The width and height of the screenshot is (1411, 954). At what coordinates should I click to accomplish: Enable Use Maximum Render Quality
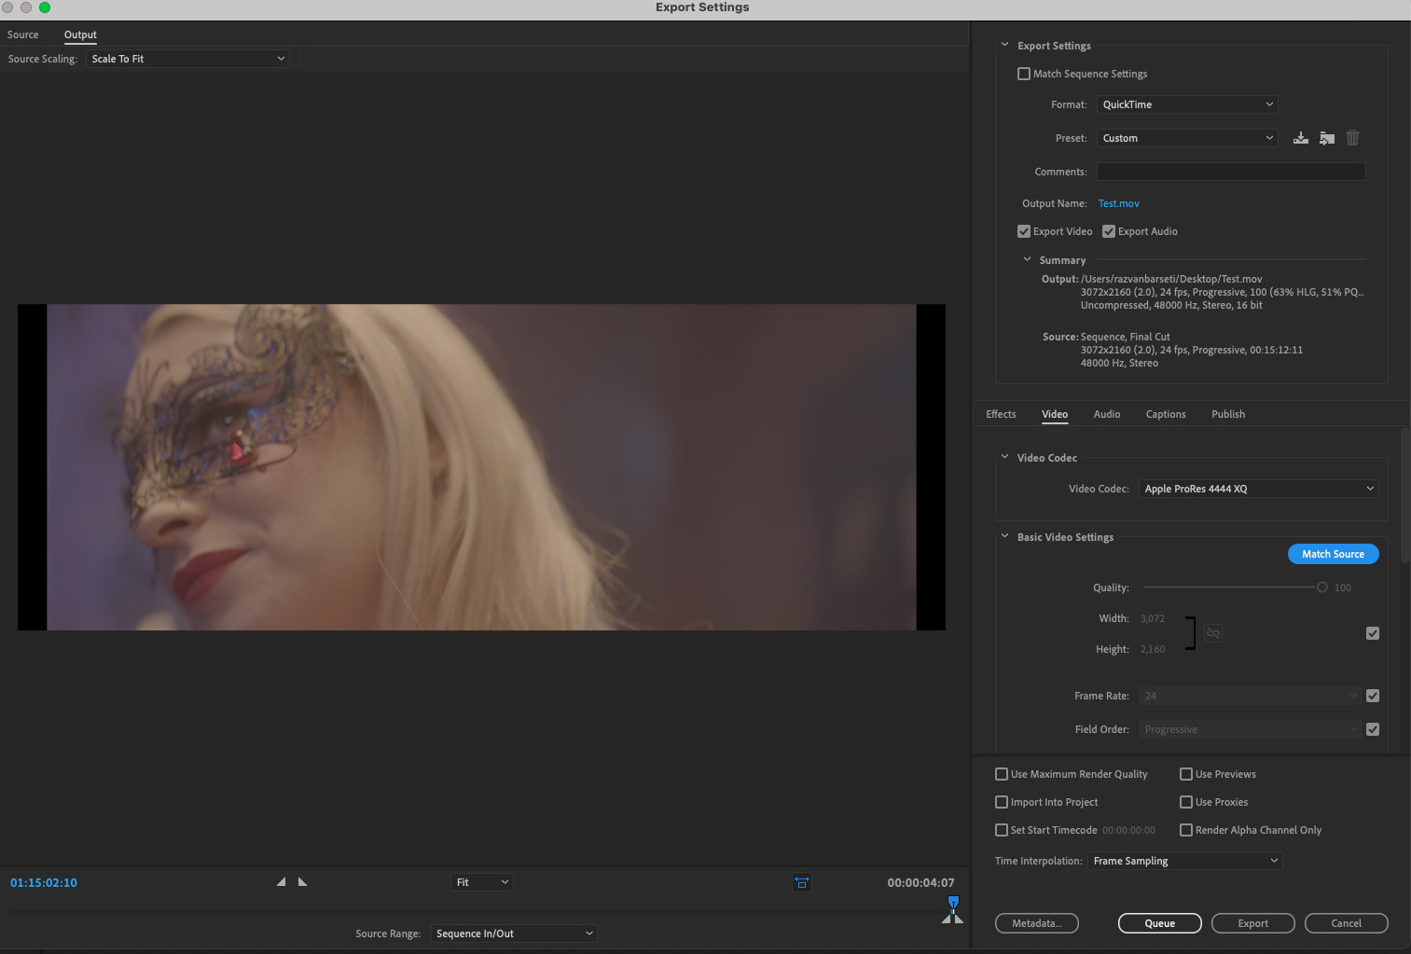(1001, 773)
